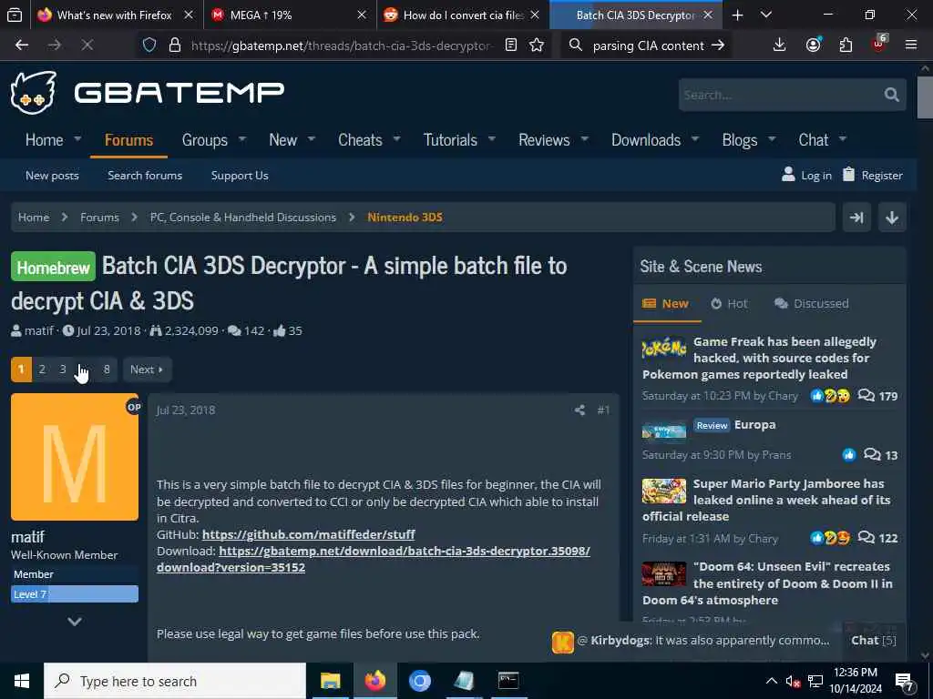Select the Hot news tab
The image size is (933, 699).
[729, 304]
